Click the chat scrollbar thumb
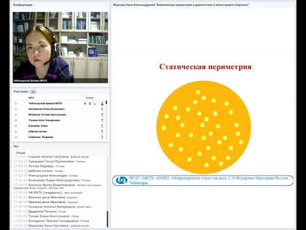Screen dimensions: 306x230 (x=108, y=219)
